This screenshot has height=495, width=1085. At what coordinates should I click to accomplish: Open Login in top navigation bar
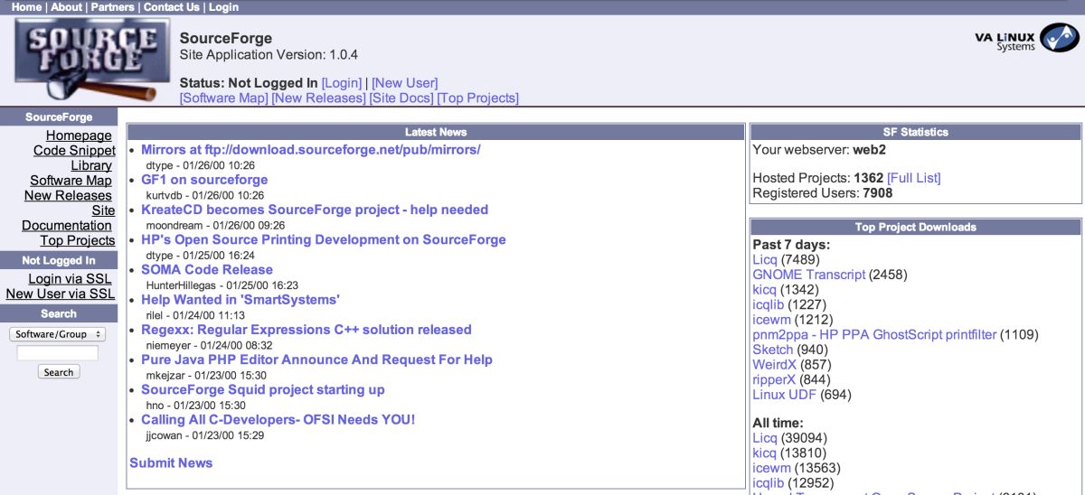223,7
